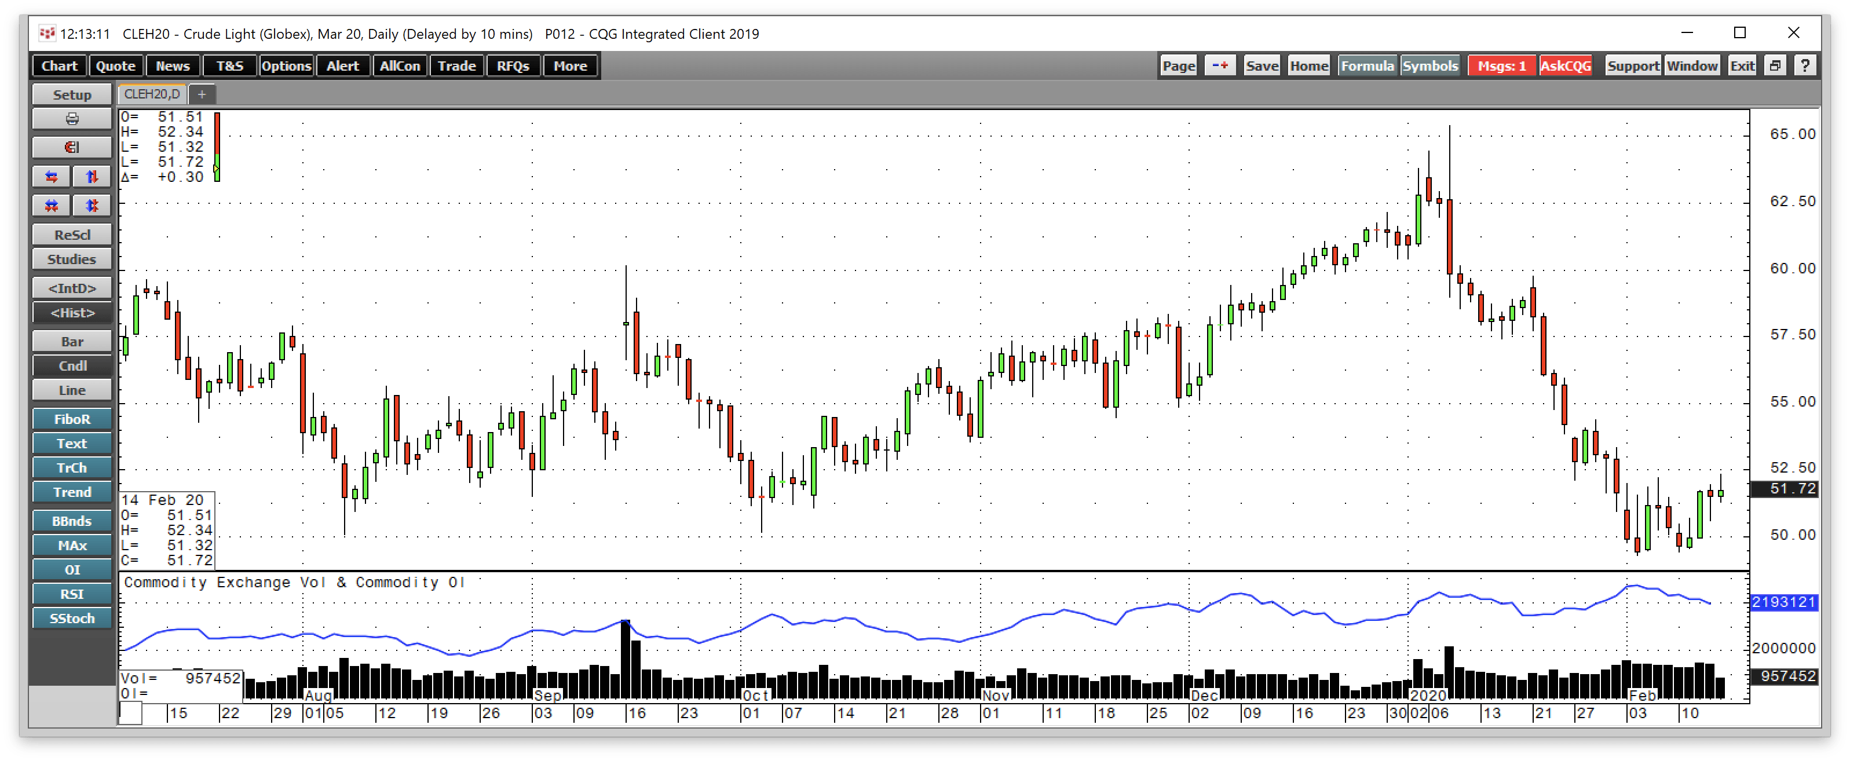Add the OI open interest study
Image resolution: width=1850 pixels, height=761 pixels.
click(x=72, y=569)
